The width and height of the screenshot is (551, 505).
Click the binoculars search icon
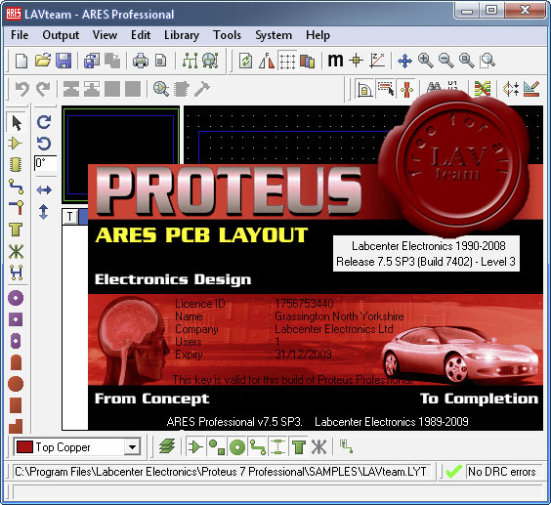point(434,88)
